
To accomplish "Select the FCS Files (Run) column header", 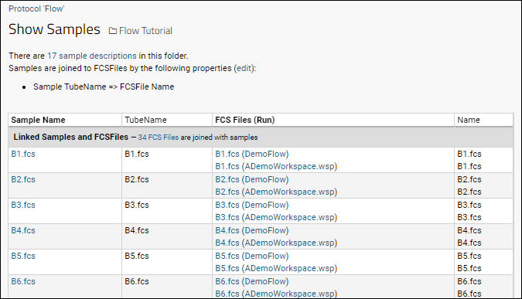I will [x=244, y=120].
